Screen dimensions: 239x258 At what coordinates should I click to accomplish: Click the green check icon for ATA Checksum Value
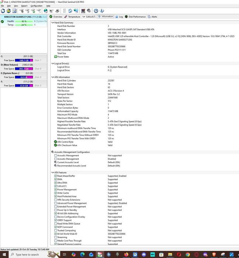pos(55,145)
